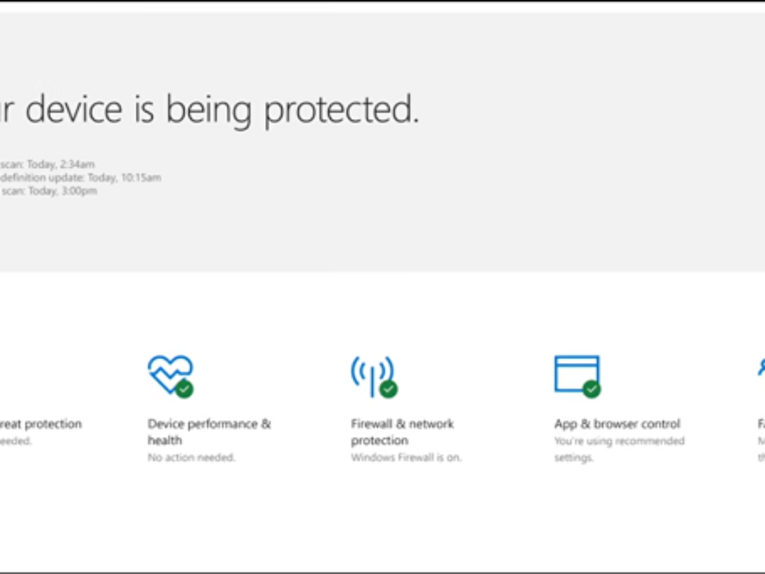This screenshot has width=765, height=574.
Task: Click the "device is being protected." heading
Action: [210, 110]
